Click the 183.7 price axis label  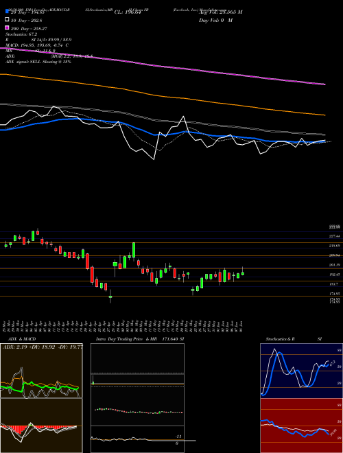tap(334, 284)
